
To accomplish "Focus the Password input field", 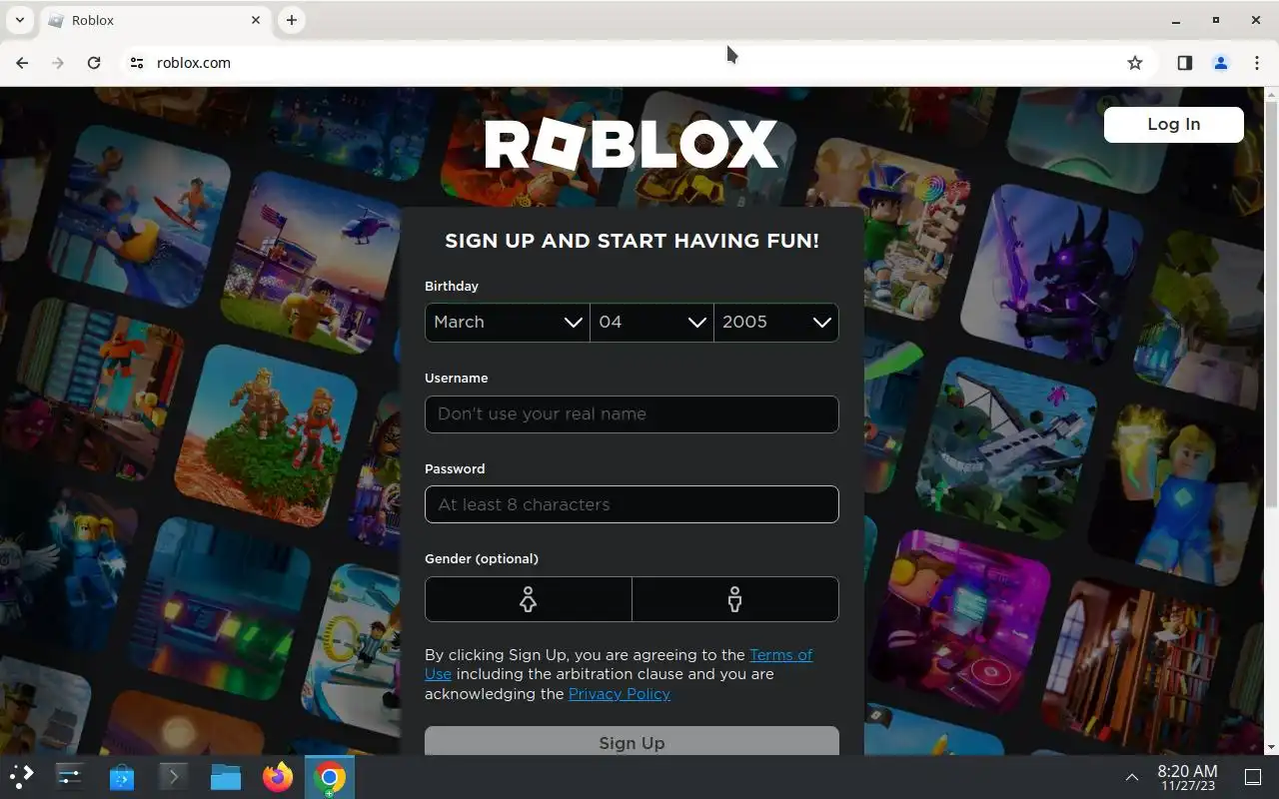I will [632, 504].
